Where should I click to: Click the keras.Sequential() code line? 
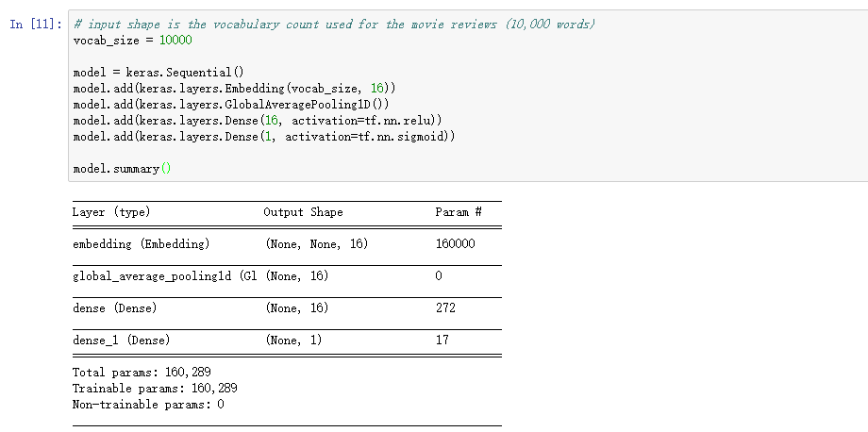click(x=159, y=73)
